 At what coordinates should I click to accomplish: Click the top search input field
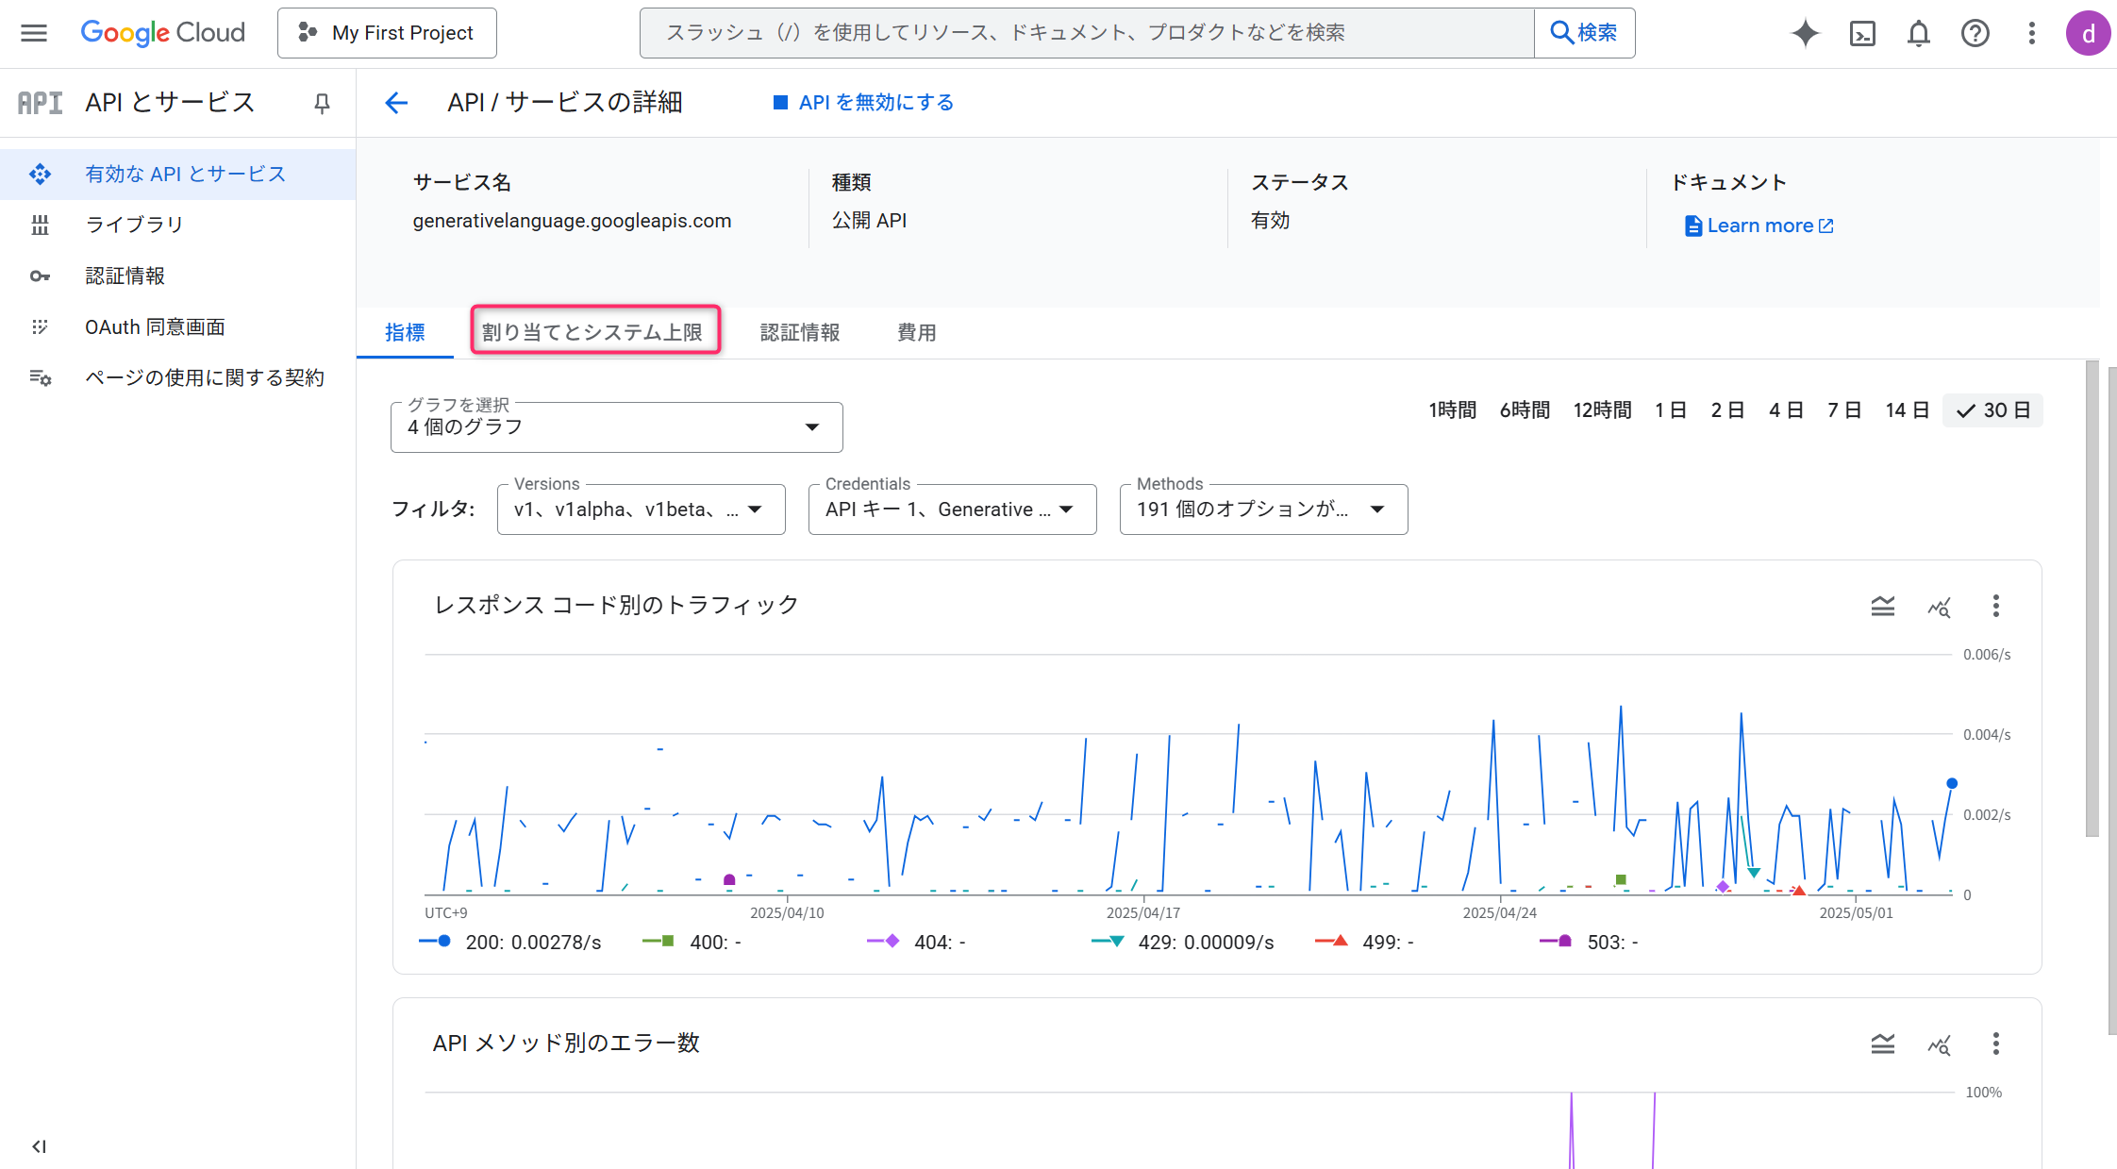1087,33
